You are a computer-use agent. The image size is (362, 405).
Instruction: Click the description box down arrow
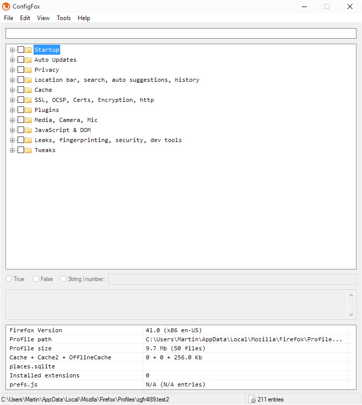tap(351, 314)
